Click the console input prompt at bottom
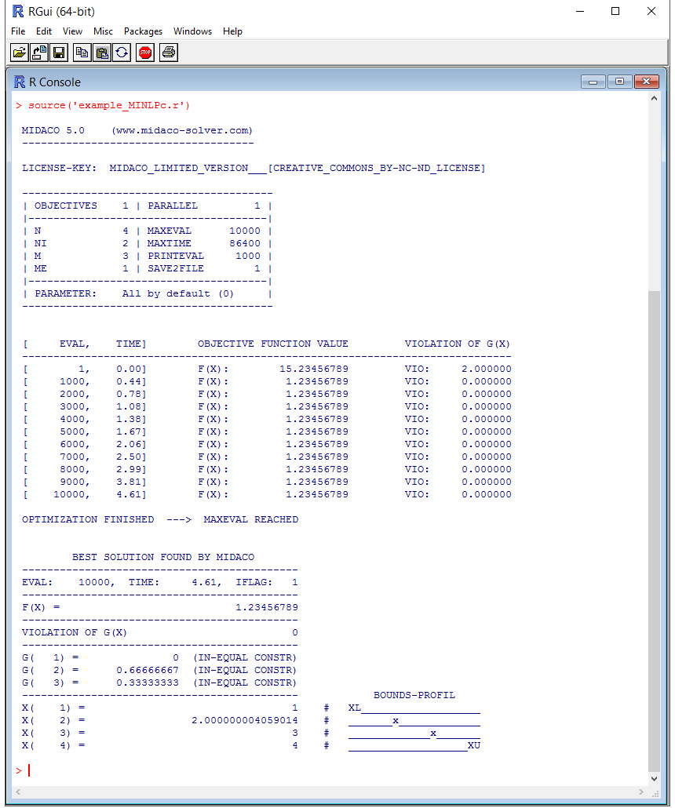Screen dimensions: 675x808 24,770
